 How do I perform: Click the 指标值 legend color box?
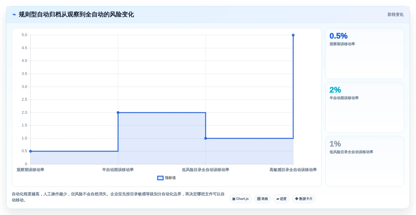[160, 178]
